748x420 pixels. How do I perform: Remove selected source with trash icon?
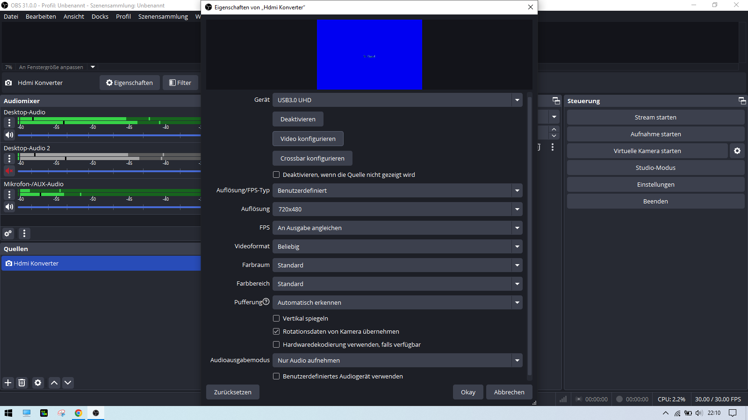22,383
